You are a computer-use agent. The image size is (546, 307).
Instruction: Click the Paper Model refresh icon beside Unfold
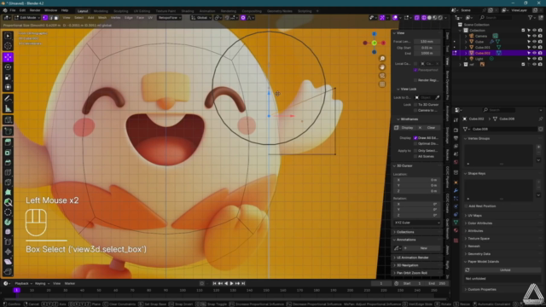coord(468,270)
